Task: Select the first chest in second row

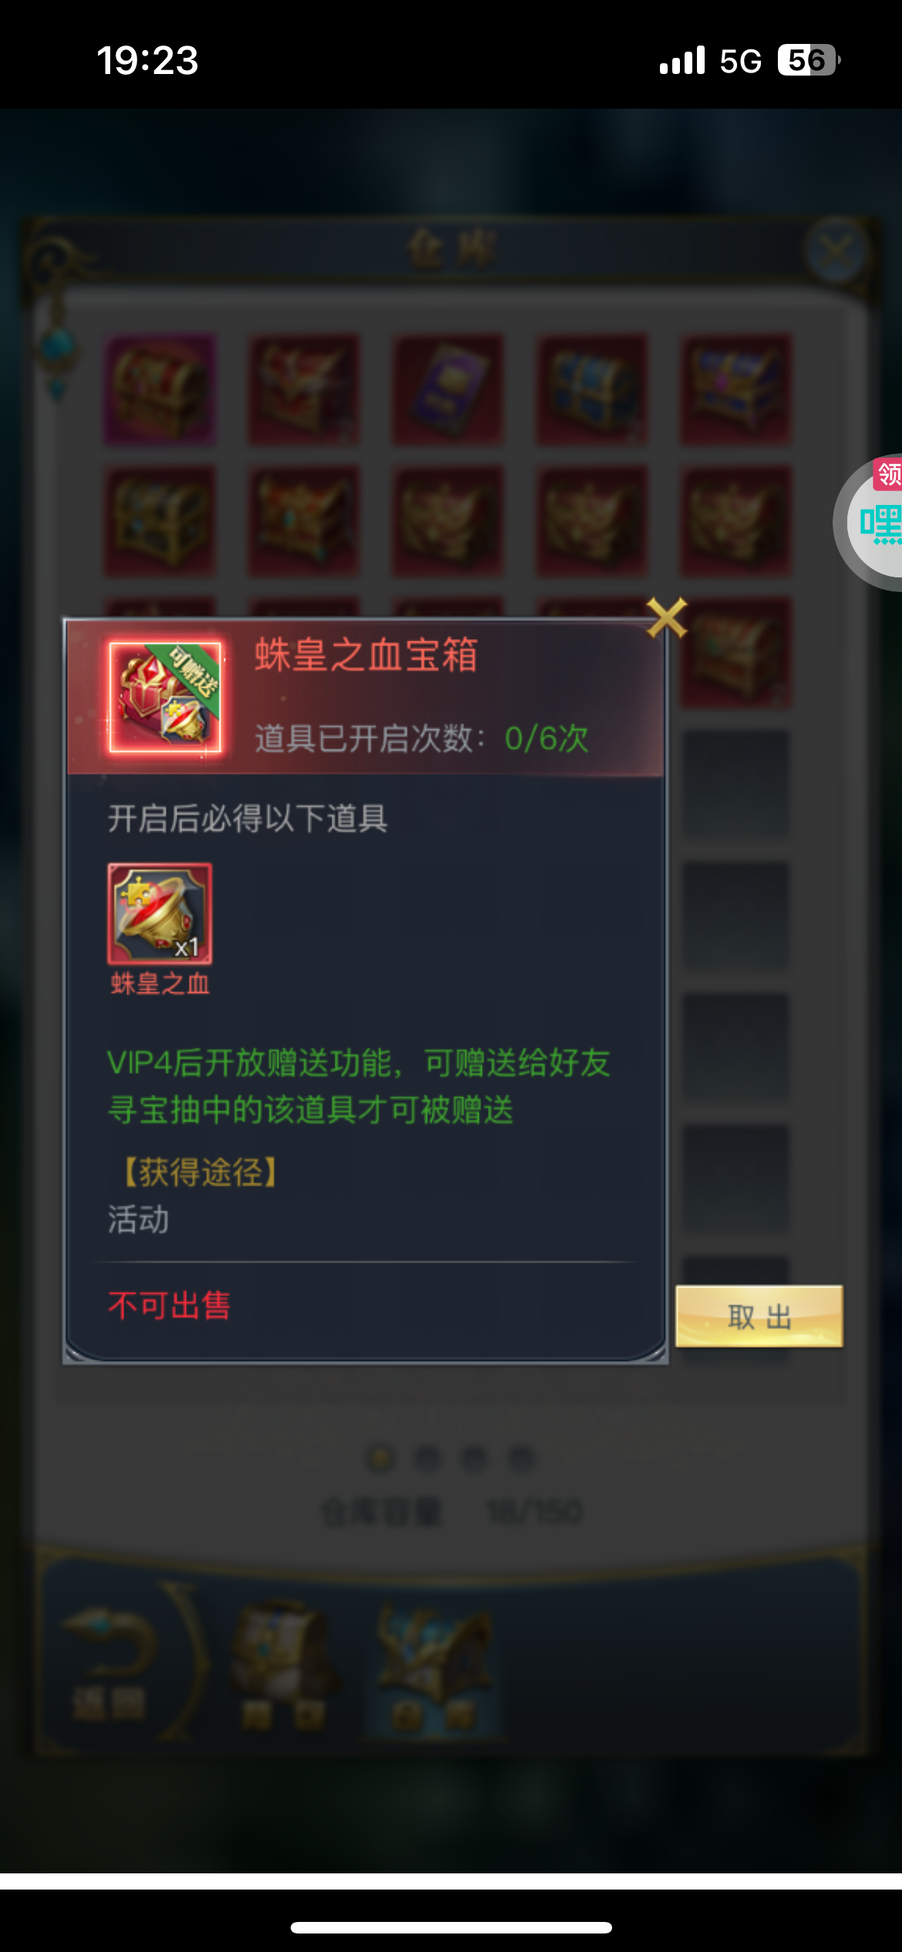Action: [160, 521]
